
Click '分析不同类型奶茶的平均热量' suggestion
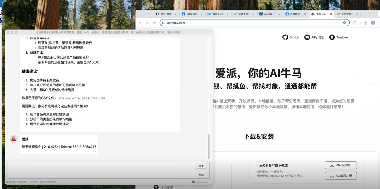(x=51, y=119)
